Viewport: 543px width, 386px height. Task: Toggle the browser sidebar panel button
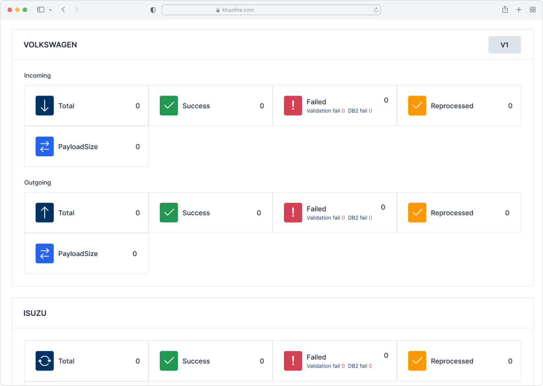(x=41, y=9)
